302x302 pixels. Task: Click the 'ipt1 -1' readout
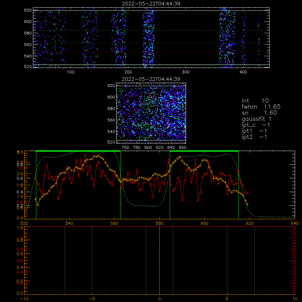click(254, 131)
